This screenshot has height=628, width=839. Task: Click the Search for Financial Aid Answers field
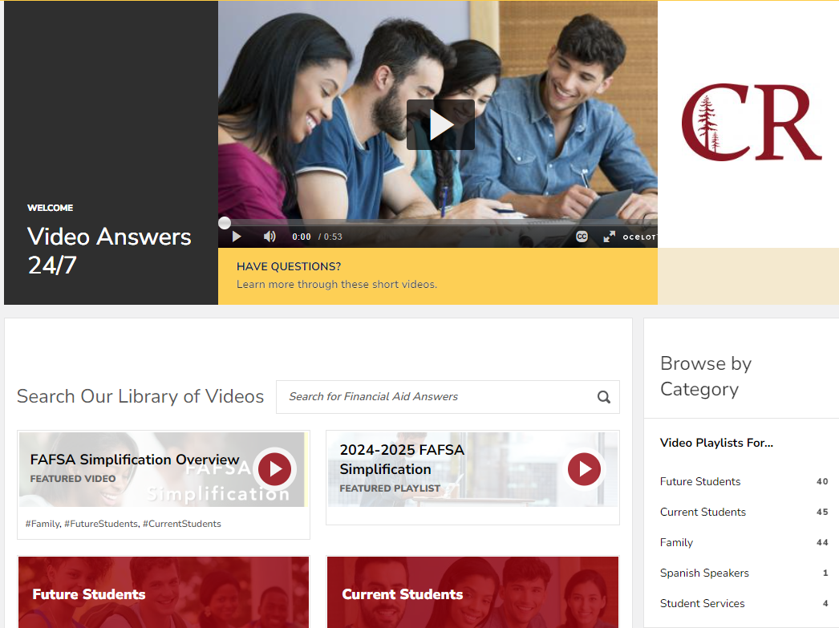[x=448, y=397]
